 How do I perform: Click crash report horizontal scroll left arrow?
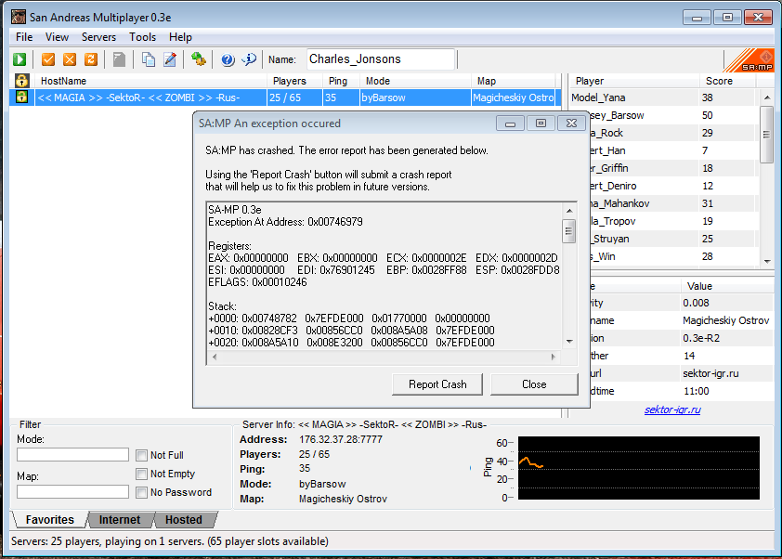click(x=215, y=357)
